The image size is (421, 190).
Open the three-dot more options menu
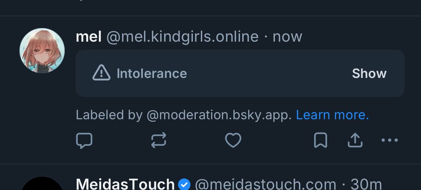tap(389, 140)
